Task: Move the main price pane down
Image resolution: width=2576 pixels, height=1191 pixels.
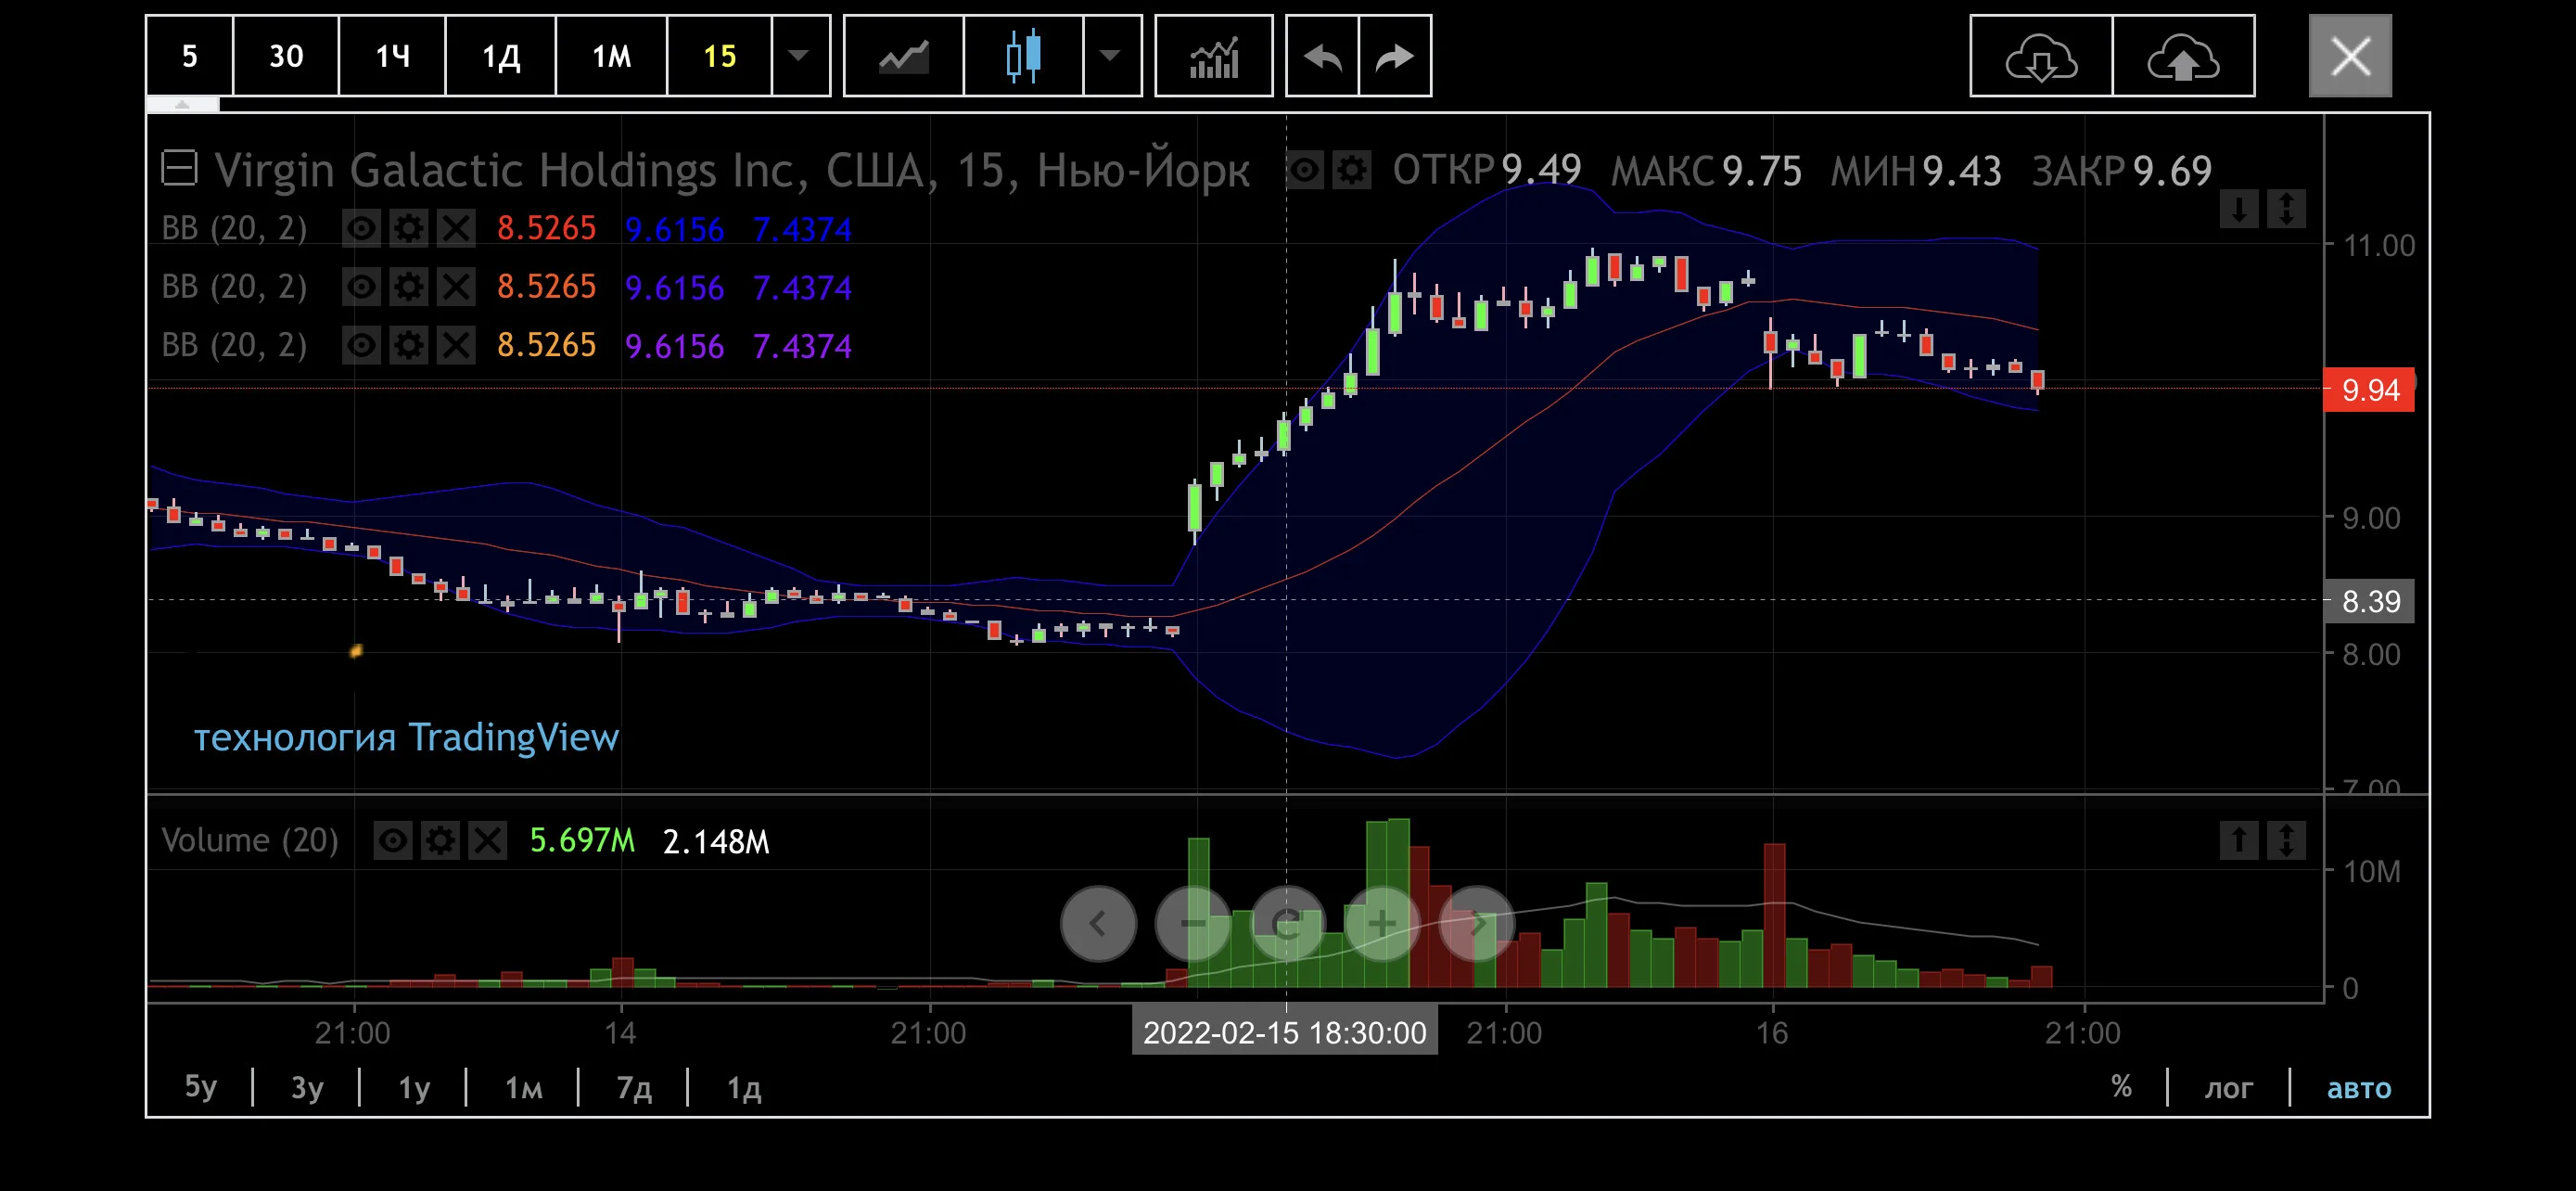Action: tap(2239, 209)
